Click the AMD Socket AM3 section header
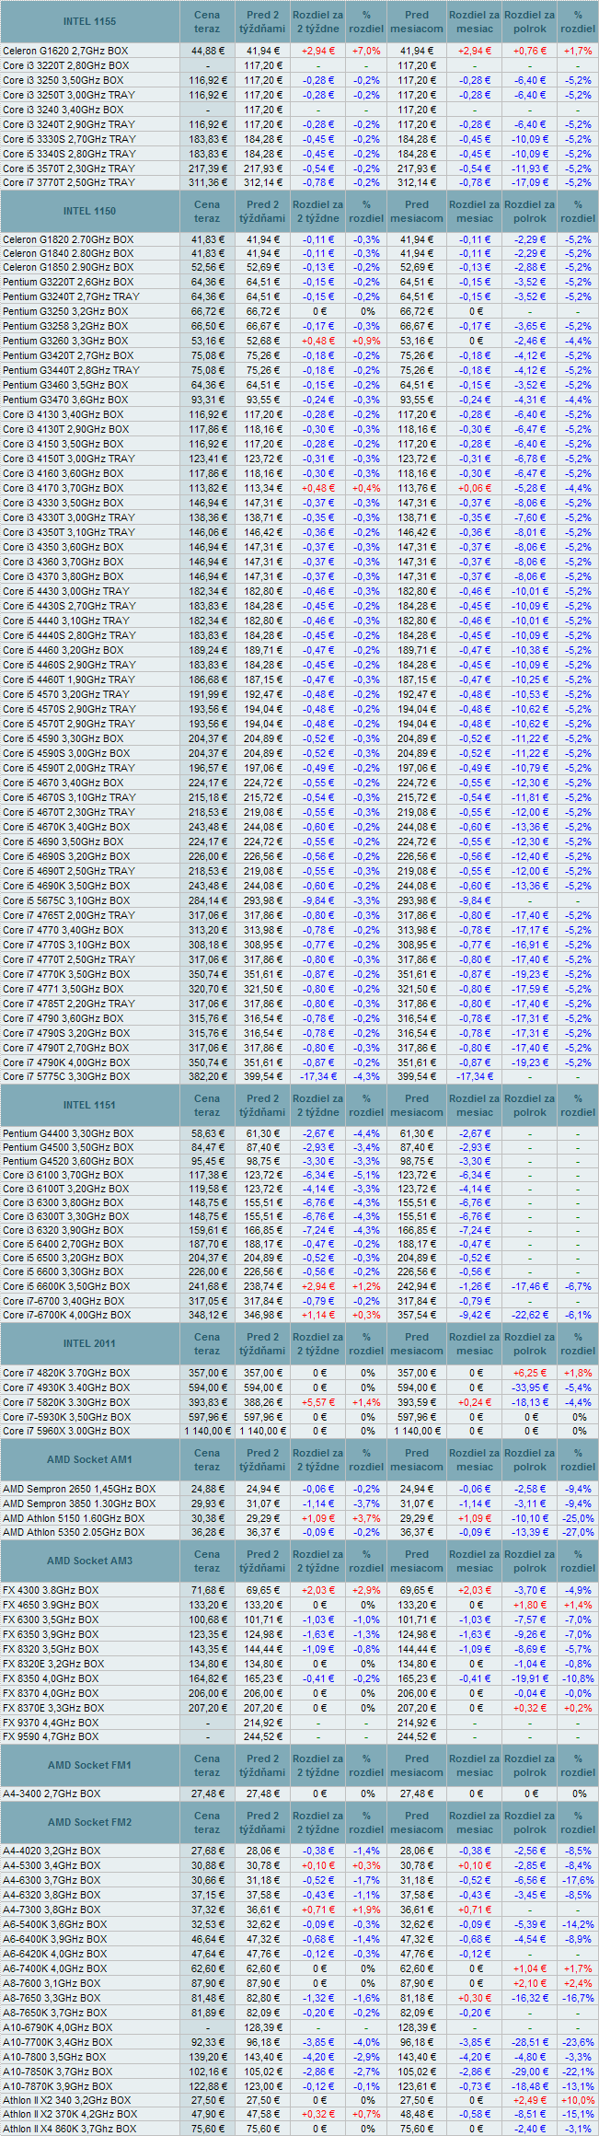This screenshot has width=599, height=2136. [90, 1561]
